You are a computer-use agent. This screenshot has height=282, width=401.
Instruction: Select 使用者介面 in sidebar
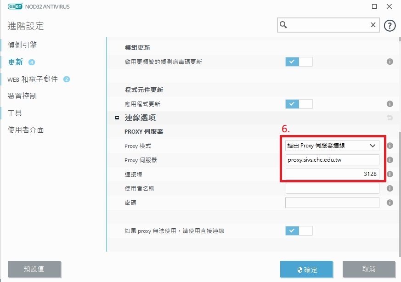26,130
